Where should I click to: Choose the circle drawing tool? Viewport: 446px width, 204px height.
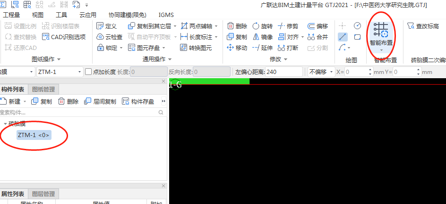pos(357,26)
